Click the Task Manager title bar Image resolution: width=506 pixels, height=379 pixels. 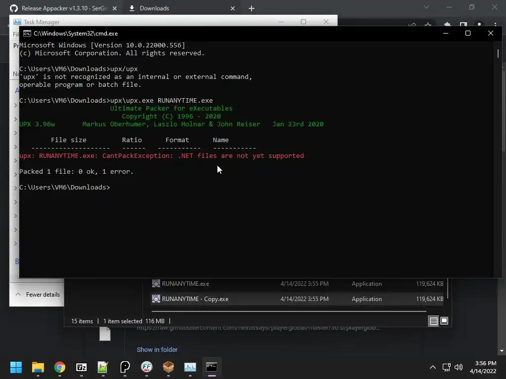[x=145, y=22]
